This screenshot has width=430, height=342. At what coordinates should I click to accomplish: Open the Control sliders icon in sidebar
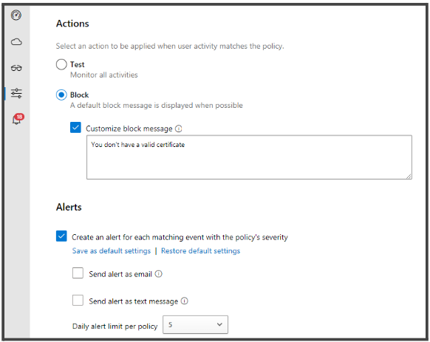[x=16, y=93]
